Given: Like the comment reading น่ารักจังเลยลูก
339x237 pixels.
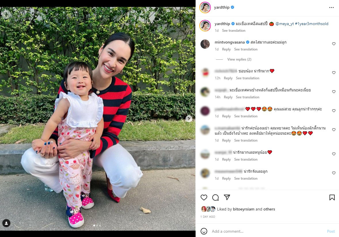Looking at the screenshot, I should coord(334,173).
